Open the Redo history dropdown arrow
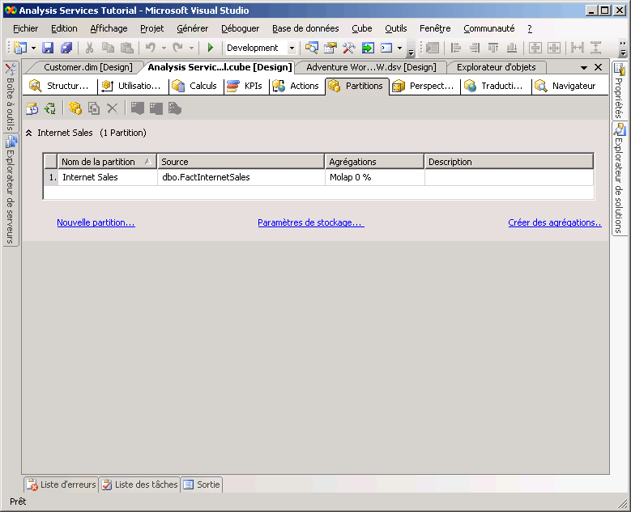 pyautogui.click(x=191, y=49)
